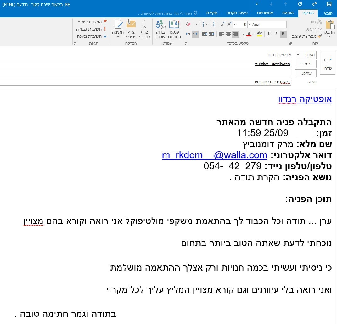Expand the font color dropdown arrow
Viewport: 337px width, 324px height.
(x=244, y=34)
